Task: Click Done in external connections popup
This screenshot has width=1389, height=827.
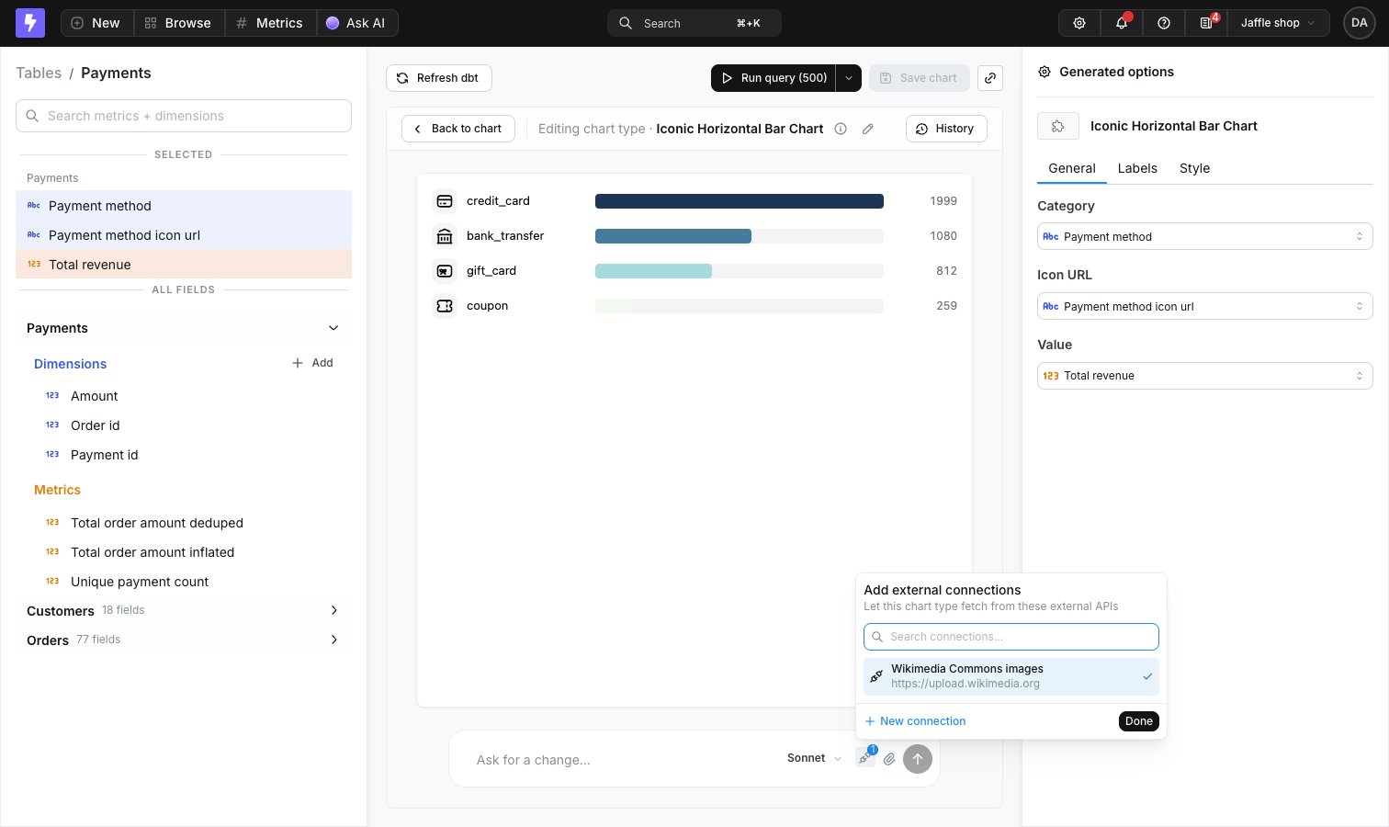Action: tap(1139, 721)
